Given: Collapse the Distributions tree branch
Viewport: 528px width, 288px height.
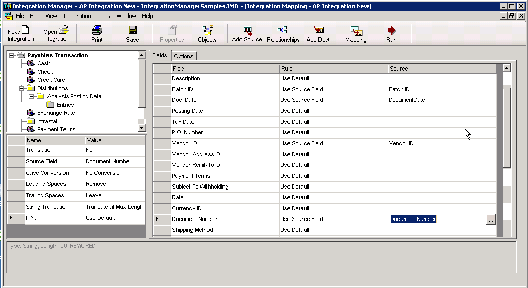Looking at the screenshot, I should click(x=22, y=88).
